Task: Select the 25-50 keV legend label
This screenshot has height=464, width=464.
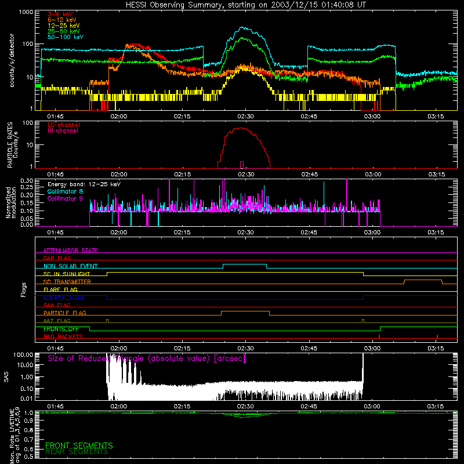Action: tap(64, 31)
